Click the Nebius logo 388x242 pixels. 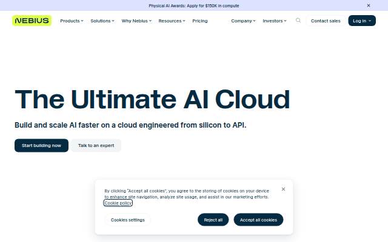click(32, 21)
